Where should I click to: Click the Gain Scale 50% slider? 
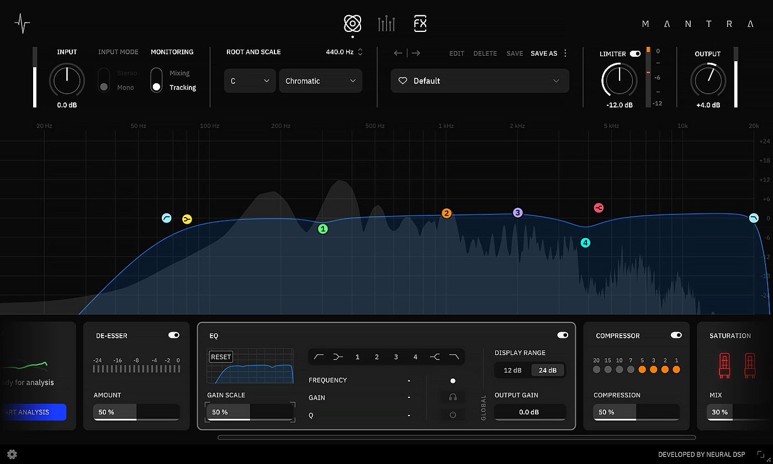(x=250, y=412)
